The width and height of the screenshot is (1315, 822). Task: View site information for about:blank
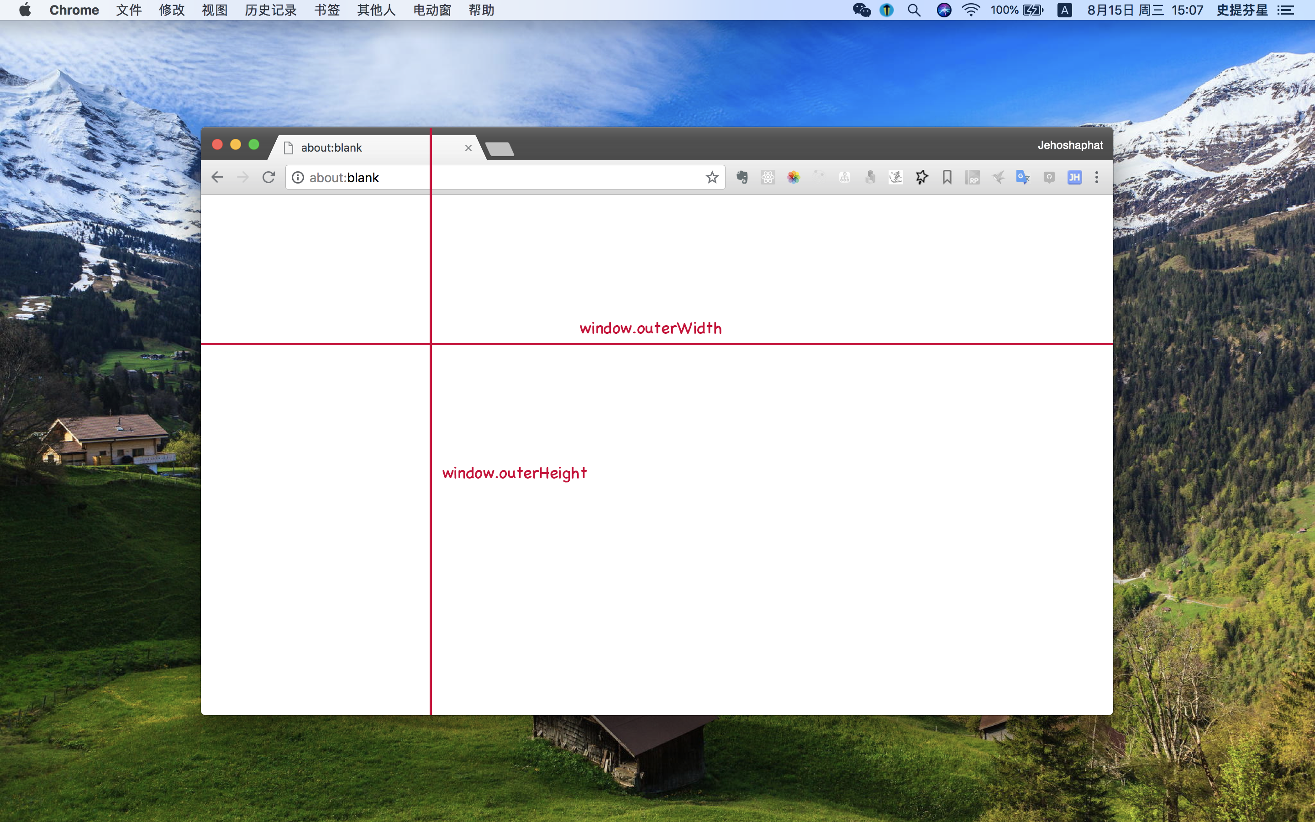[x=298, y=178]
